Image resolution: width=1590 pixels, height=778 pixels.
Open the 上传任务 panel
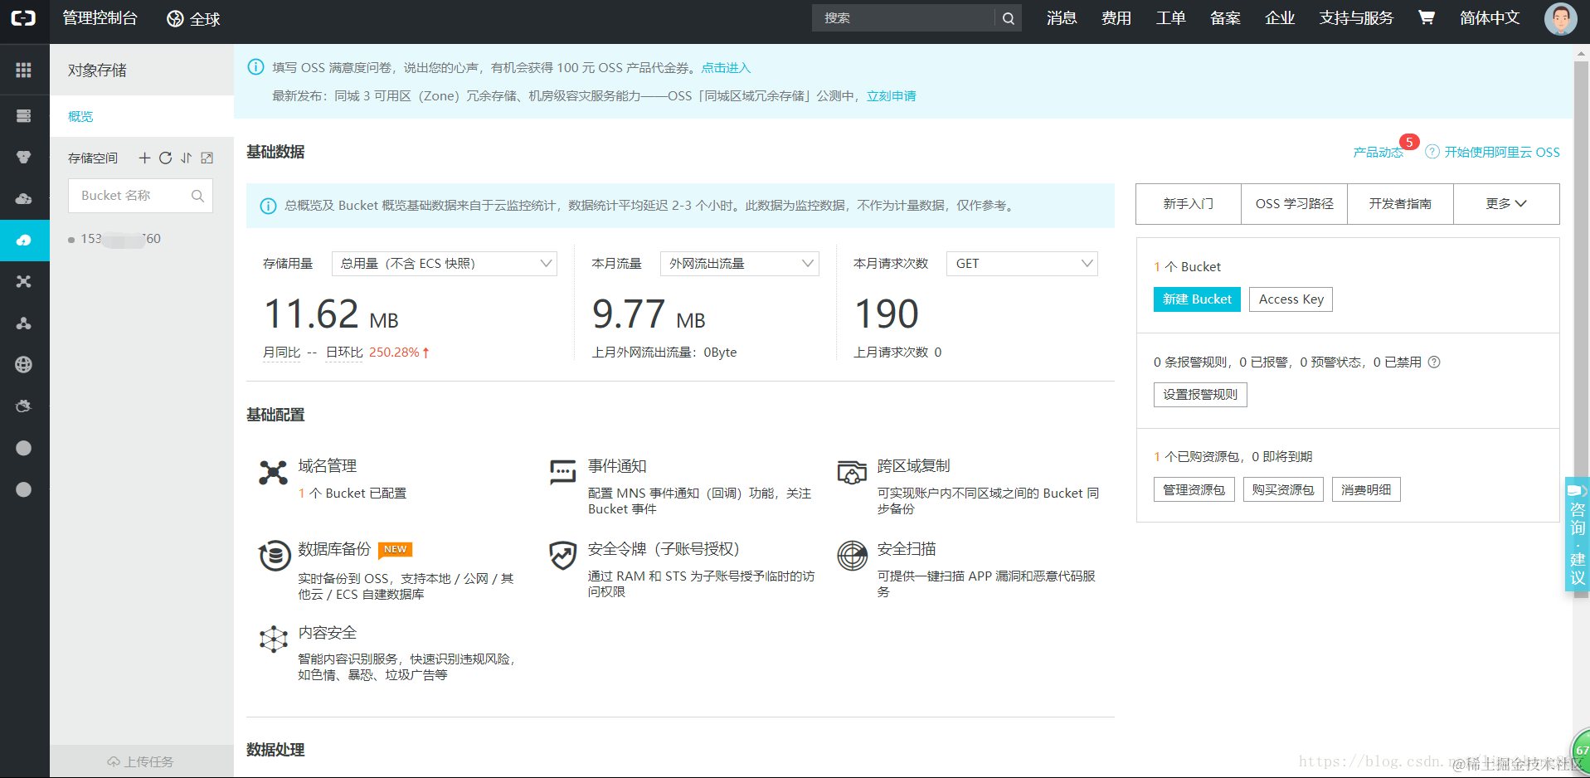141,761
